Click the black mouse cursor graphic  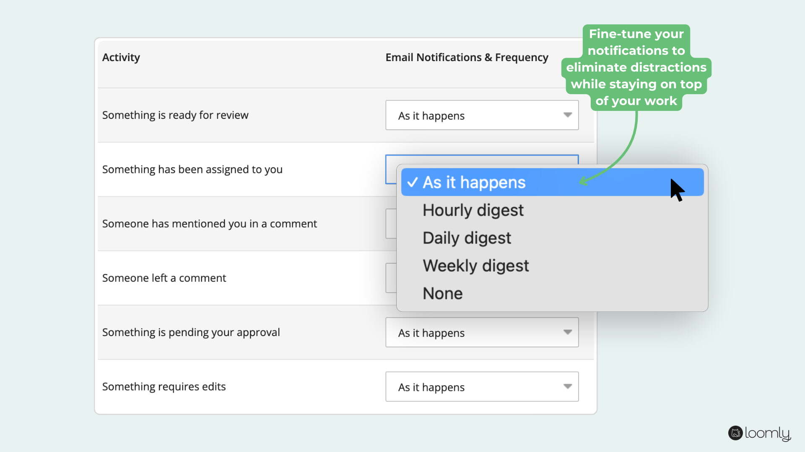(676, 189)
